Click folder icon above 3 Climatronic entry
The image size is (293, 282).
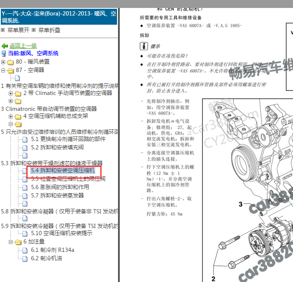point(18,102)
